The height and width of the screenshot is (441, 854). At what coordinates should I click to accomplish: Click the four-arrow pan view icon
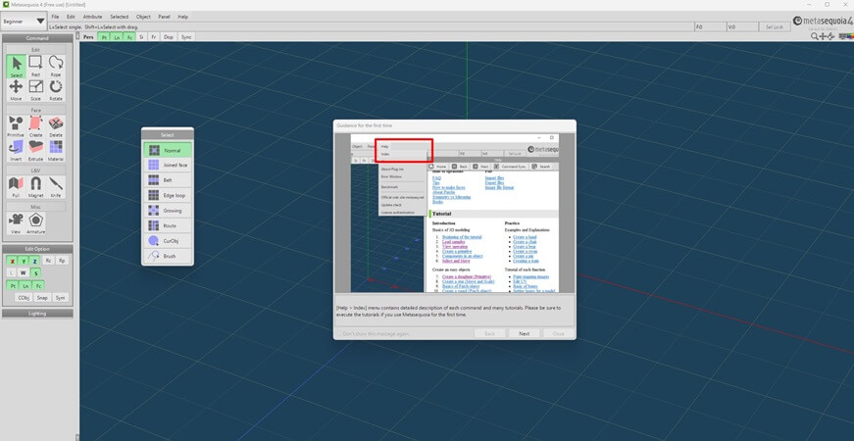tap(823, 36)
